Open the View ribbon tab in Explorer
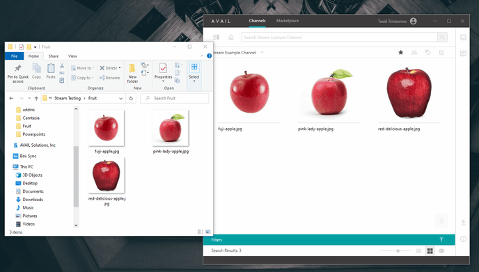 pyautogui.click(x=72, y=56)
